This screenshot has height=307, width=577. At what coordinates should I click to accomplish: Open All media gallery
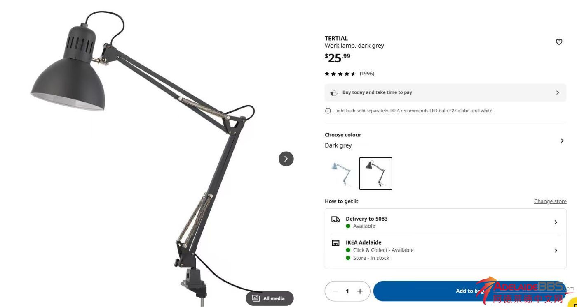click(x=270, y=298)
